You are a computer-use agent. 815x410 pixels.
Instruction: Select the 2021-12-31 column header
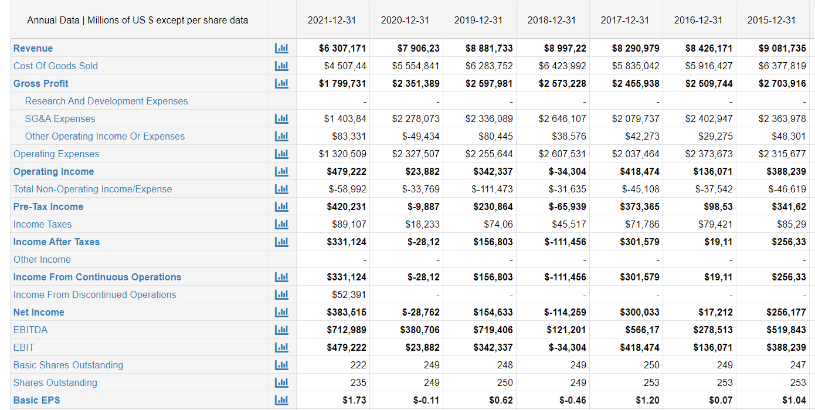coord(332,19)
